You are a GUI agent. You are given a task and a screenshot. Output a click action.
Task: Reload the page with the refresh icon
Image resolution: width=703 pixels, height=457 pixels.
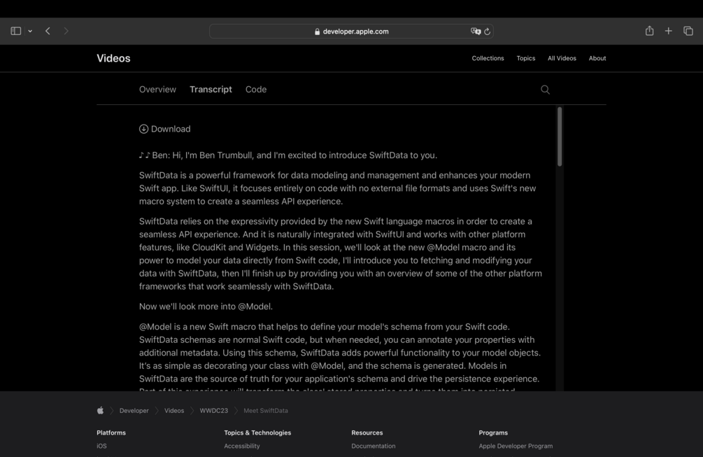(x=487, y=31)
